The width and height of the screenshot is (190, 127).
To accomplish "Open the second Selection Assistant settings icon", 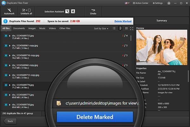I will click(74, 12).
